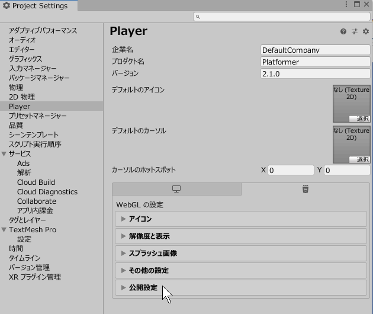The width and height of the screenshot is (373, 314).
Task: Select the Project Settings window tab
Action: click(x=38, y=5)
